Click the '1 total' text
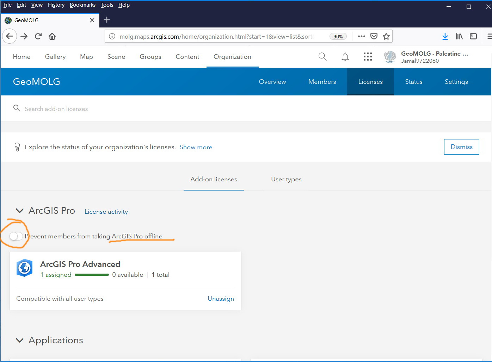Screen dimensions: 492x362 160,275
